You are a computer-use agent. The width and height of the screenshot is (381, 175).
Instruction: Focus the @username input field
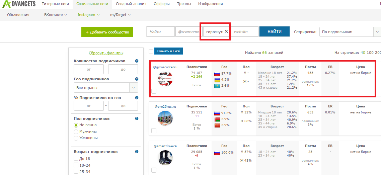tap(189, 32)
